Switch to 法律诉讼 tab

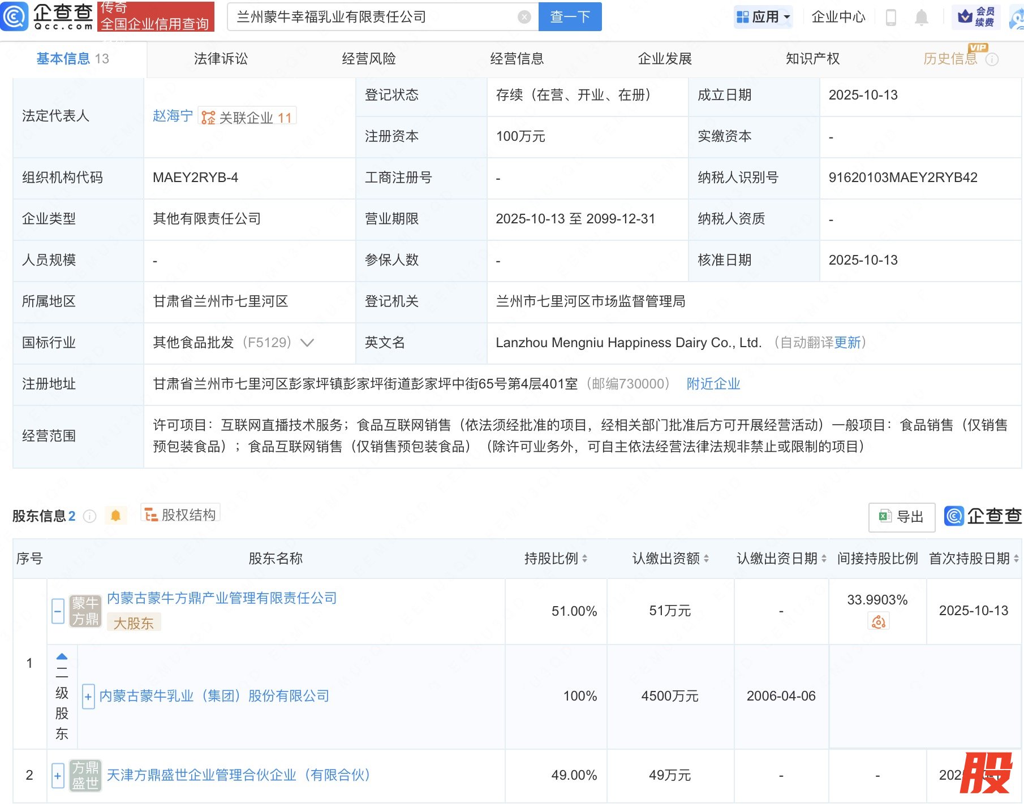[221, 59]
